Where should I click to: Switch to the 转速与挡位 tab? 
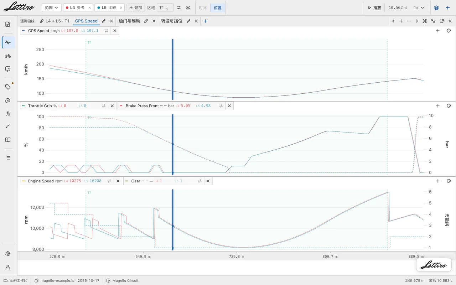click(x=172, y=21)
